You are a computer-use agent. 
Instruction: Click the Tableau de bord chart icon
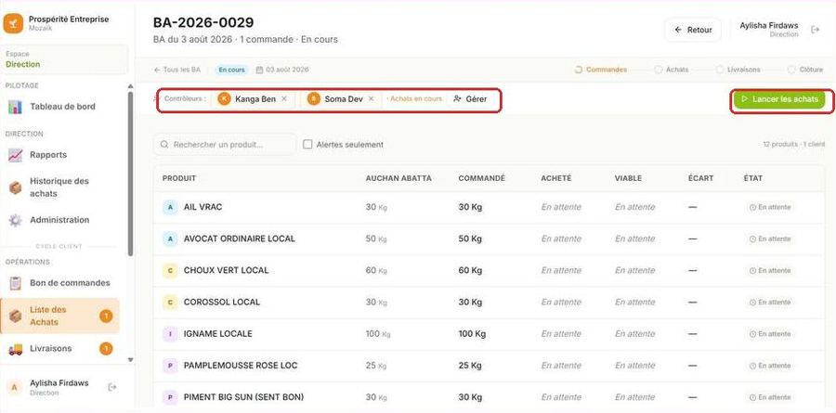tap(16, 107)
